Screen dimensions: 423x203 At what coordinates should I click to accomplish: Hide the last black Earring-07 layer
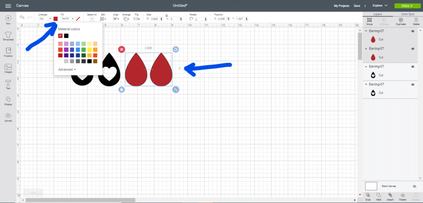413,84
